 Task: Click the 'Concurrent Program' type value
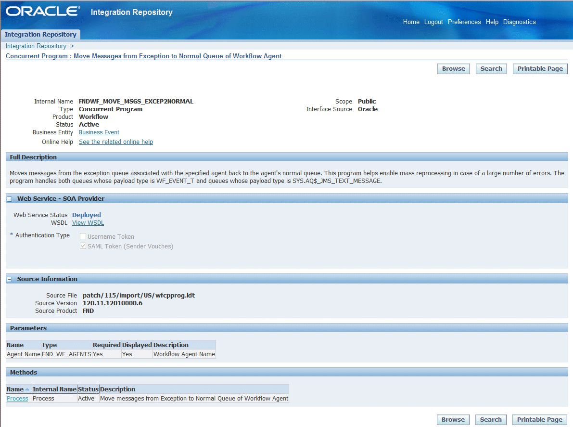[110, 109]
